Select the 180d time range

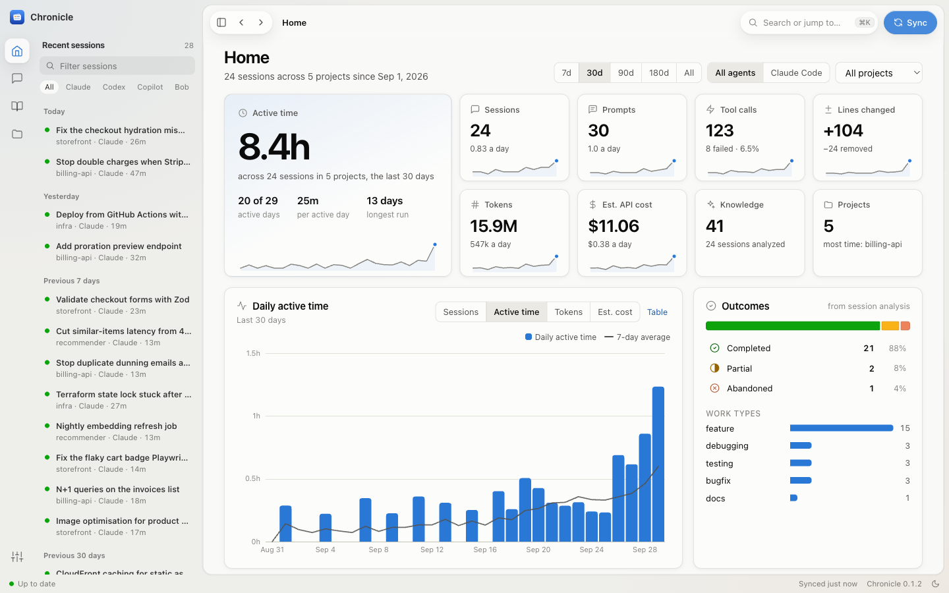659,72
